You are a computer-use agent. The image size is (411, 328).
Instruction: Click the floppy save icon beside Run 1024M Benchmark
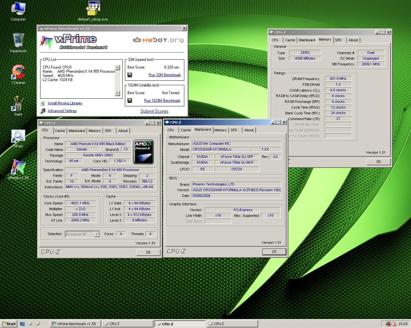(130, 101)
